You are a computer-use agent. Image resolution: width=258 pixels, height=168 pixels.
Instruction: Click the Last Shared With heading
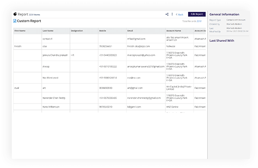pos(222,41)
